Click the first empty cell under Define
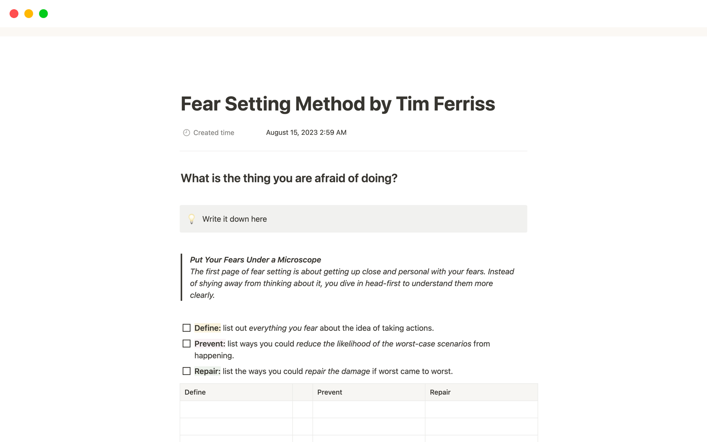Viewport: 707px width, 442px height. [236, 409]
